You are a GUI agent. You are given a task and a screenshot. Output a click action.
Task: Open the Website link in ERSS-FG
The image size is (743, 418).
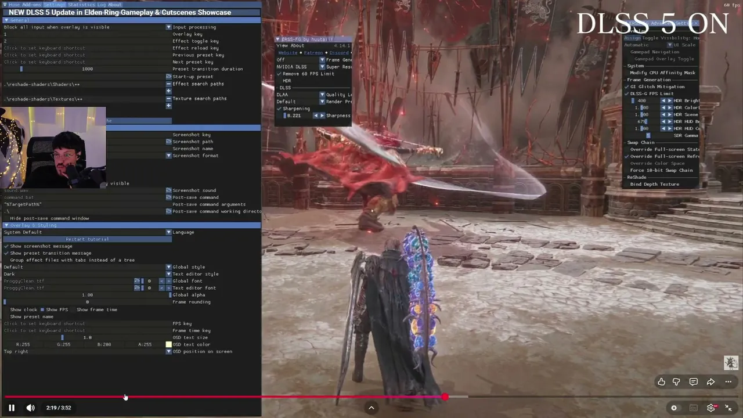pos(288,53)
